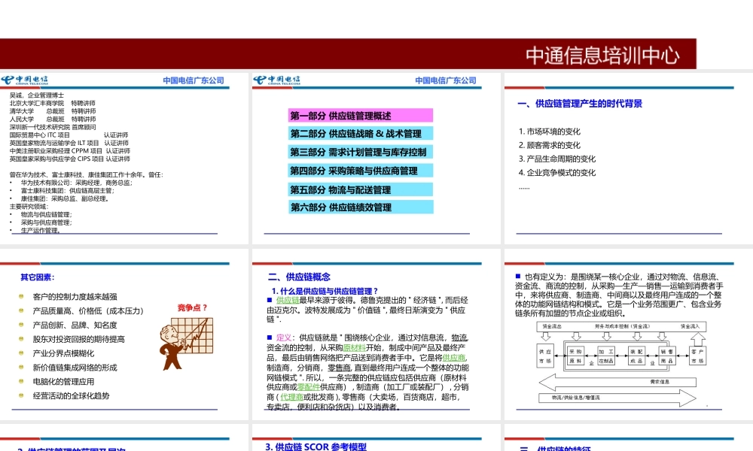
Task: Click the 中国电信广东公司 text on agenda slide
Action: (x=446, y=80)
